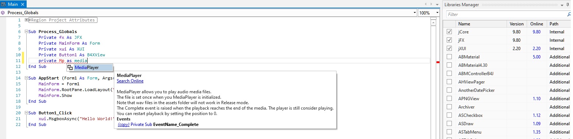Sort libraries by Online column

point(537,24)
